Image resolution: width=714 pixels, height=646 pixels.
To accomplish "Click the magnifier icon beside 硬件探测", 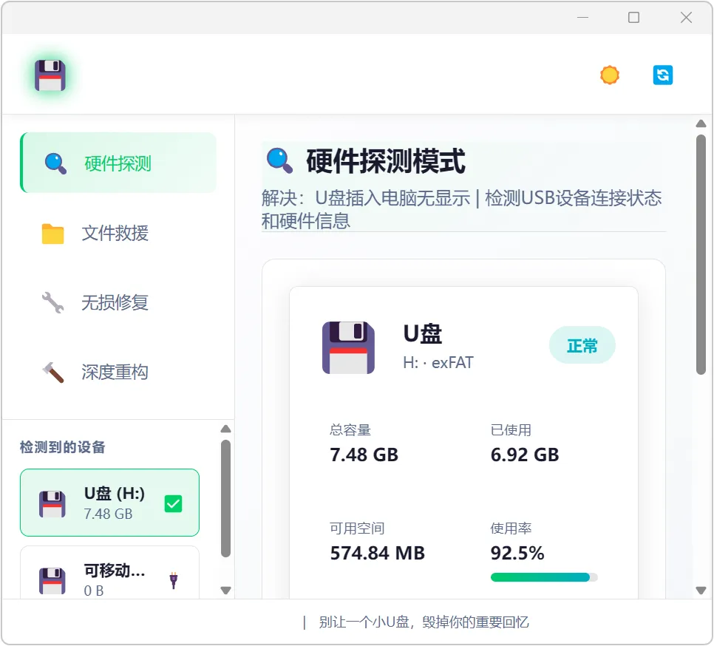I will [55, 163].
